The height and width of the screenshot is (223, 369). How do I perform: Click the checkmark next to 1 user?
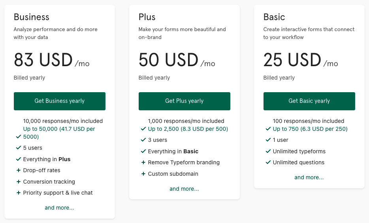pos(268,140)
